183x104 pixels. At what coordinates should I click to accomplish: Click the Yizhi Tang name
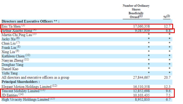[x=10, y=73]
